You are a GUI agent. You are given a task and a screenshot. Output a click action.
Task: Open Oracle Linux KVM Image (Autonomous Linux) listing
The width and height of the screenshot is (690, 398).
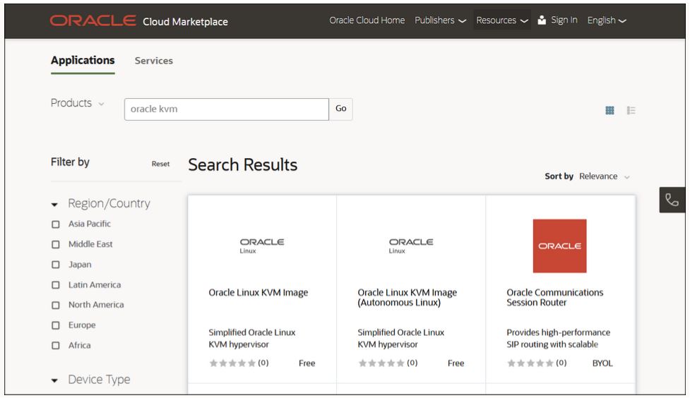407,297
